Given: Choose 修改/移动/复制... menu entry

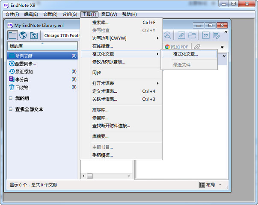Looking at the screenshot, I should point(121,62).
